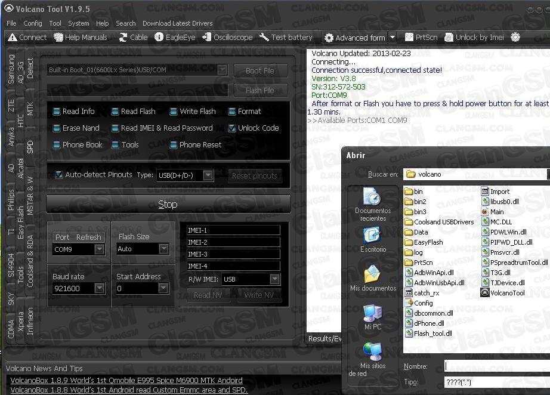Click the IMEI-1 input field

pyautogui.click(x=233, y=230)
